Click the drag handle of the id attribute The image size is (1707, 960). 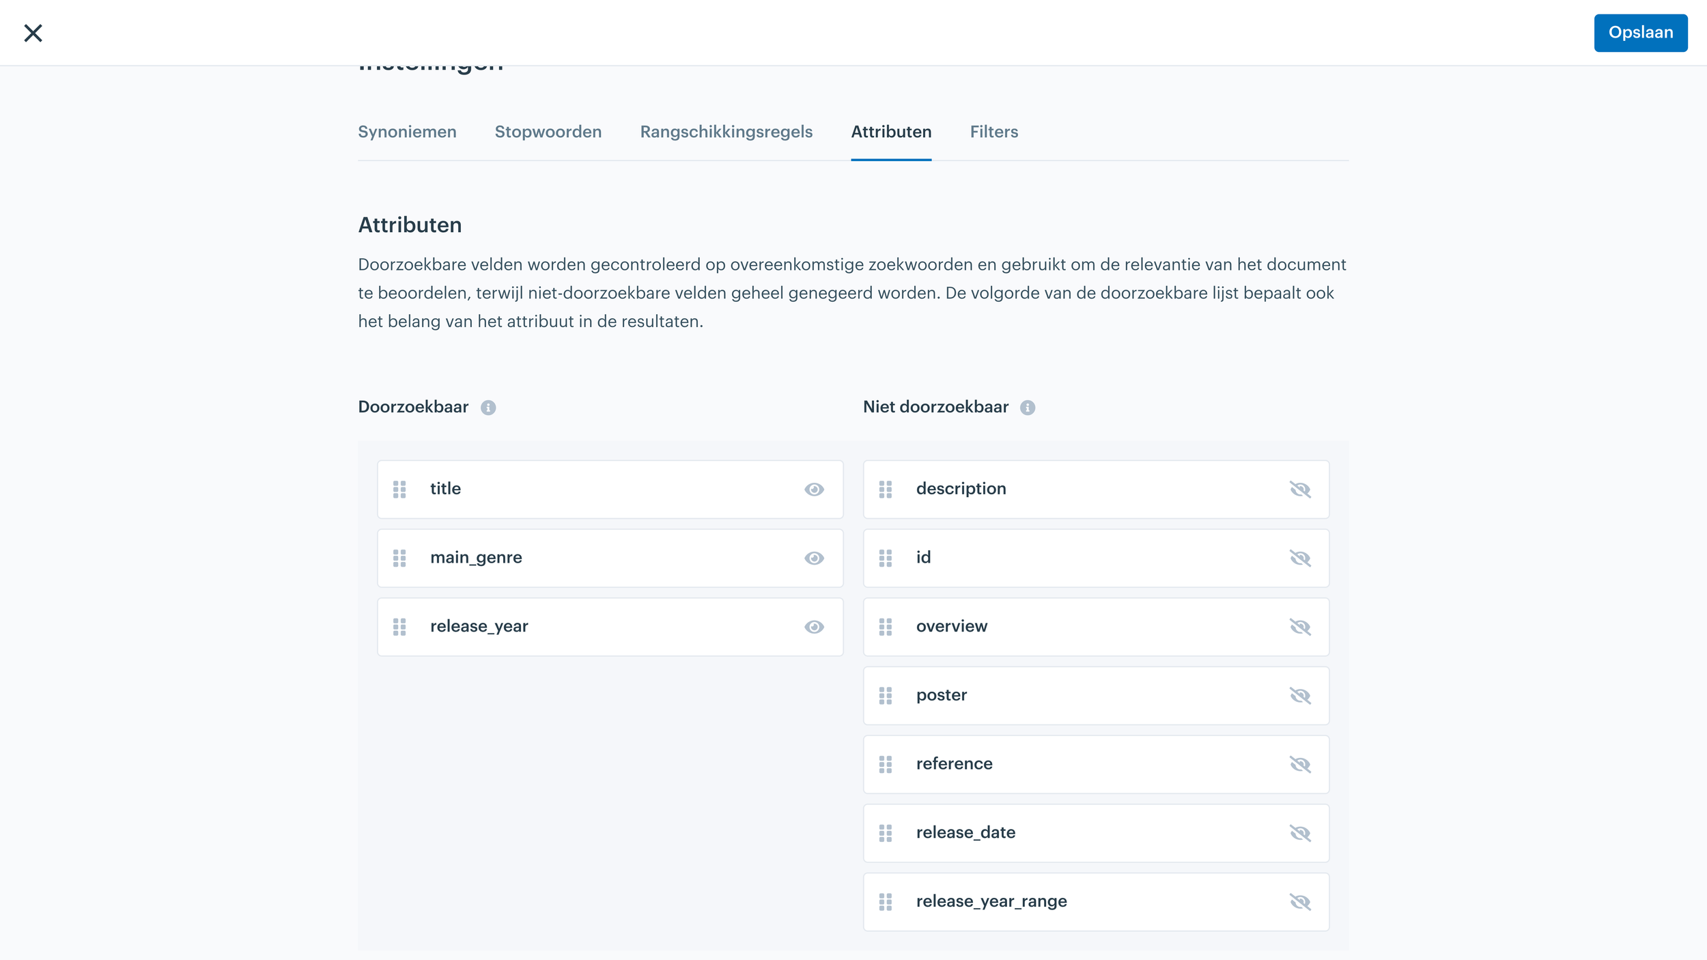coord(886,558)
